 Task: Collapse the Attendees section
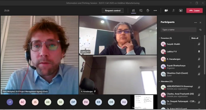pos(159,81)
